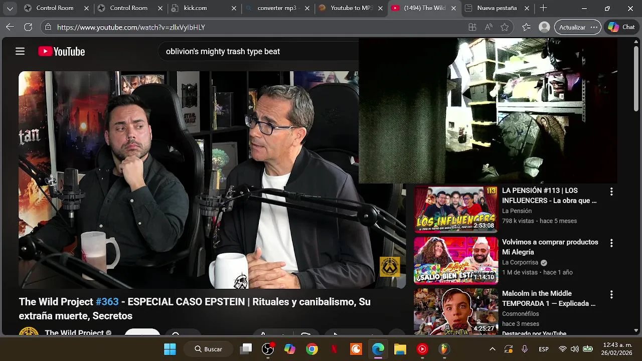
Task: Open options menu for LA PENSIÓN video
Action: [x=611, y=192]
